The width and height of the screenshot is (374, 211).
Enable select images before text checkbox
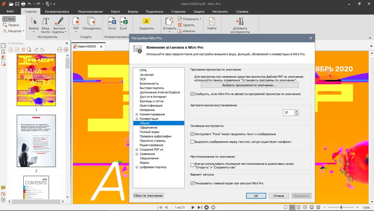(x=192, y=142)
